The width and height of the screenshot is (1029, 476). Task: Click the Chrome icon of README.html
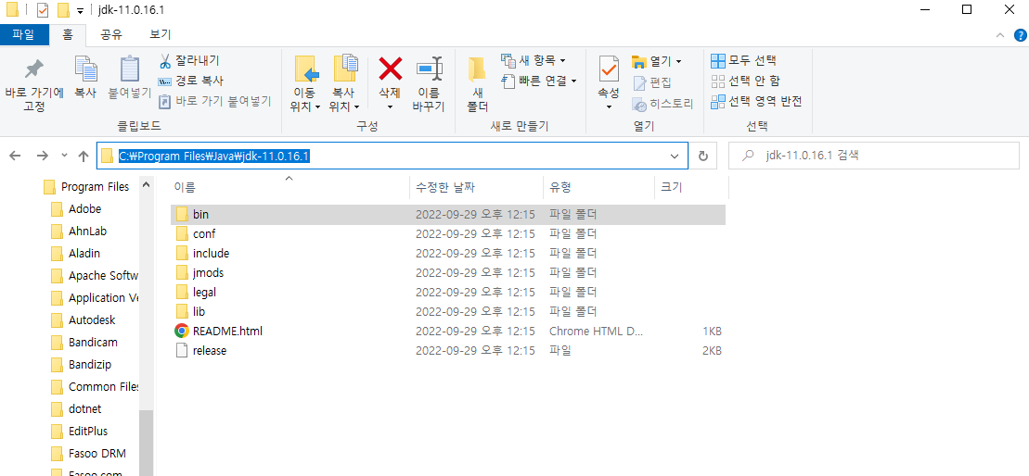point(182,331)
